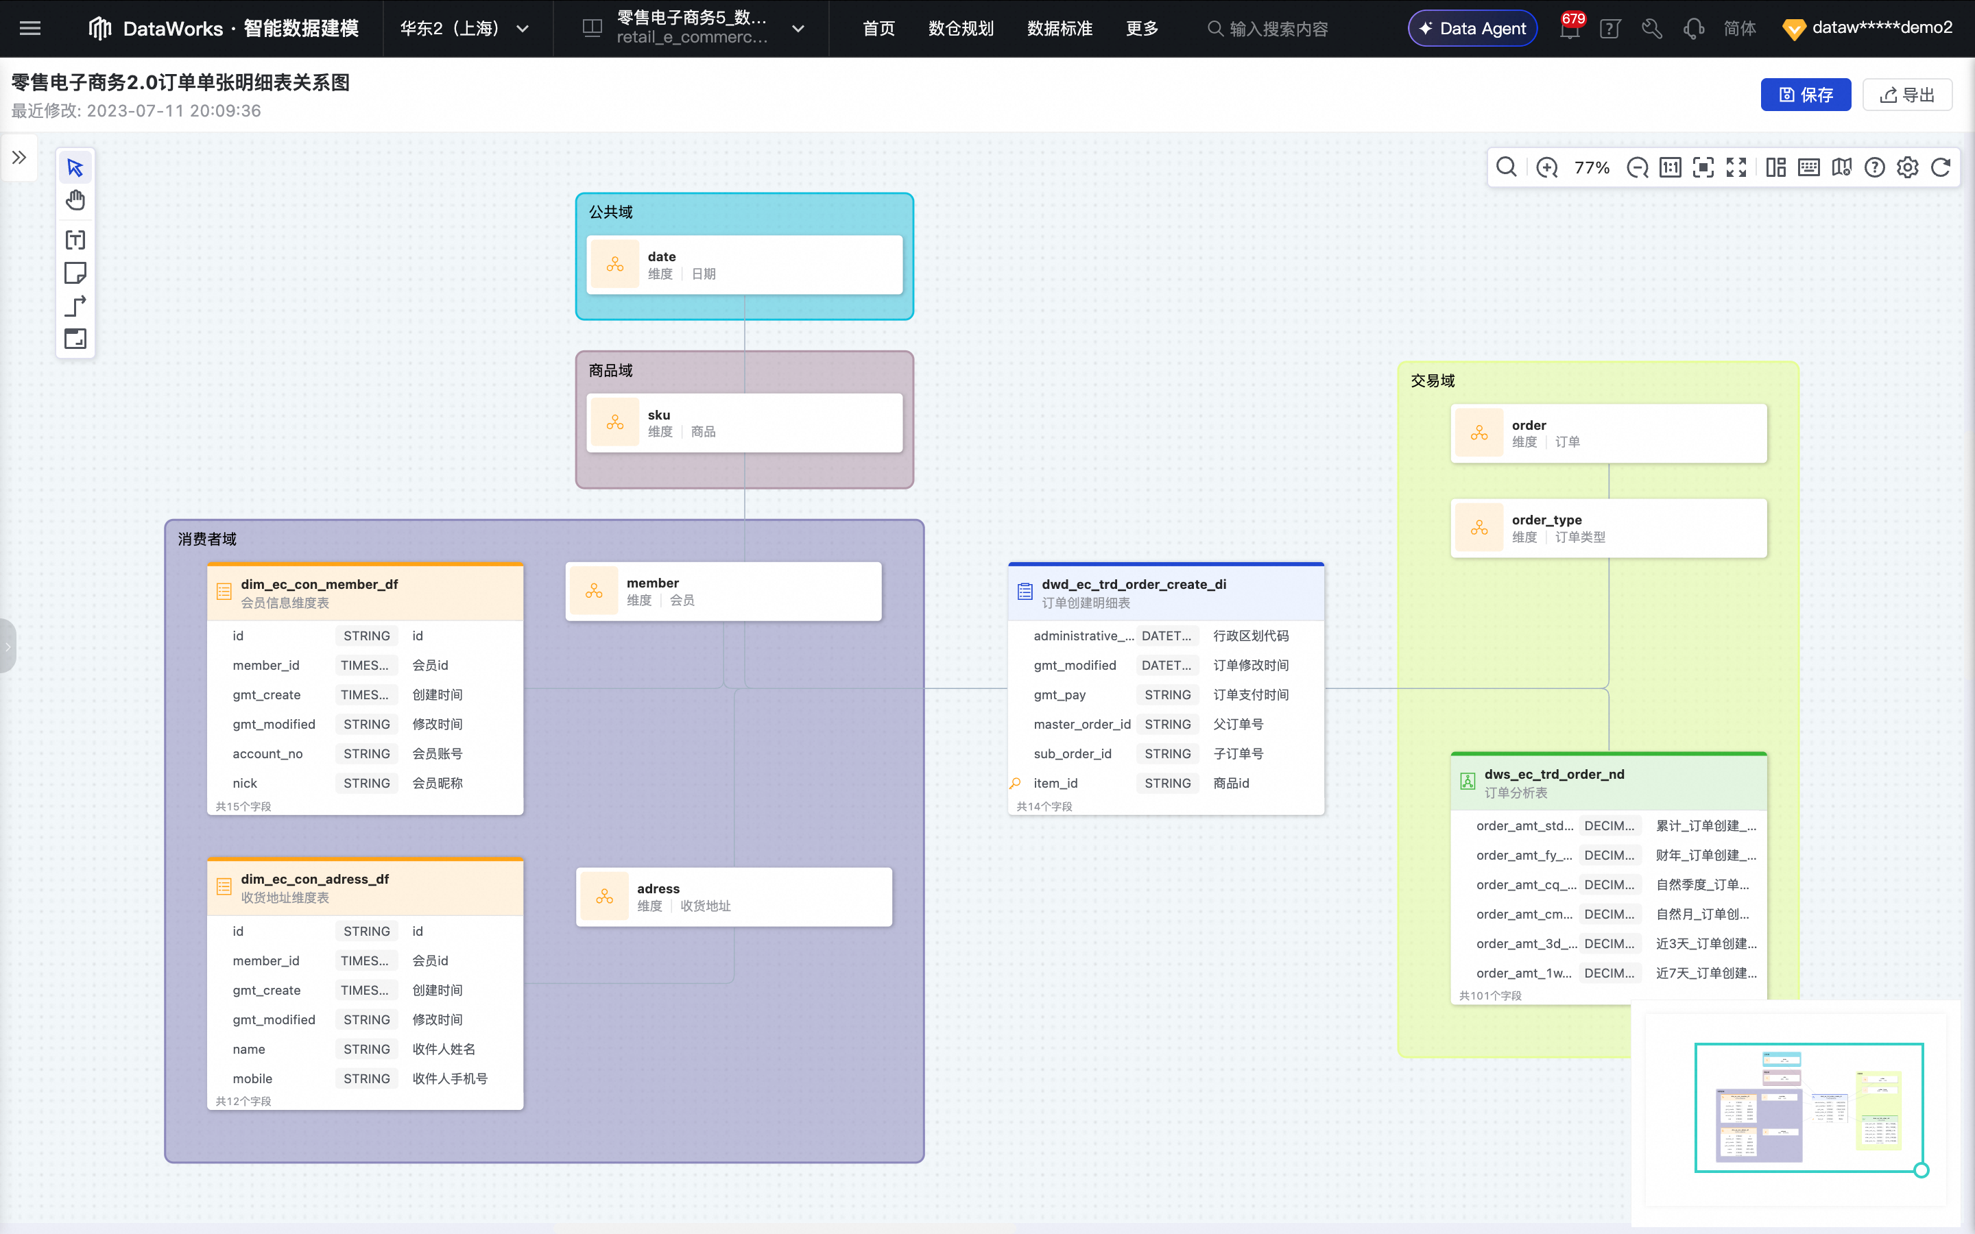Launch Data Agent
The height and width of the screenshot is (1234, 1975).
coord(1472,29)
